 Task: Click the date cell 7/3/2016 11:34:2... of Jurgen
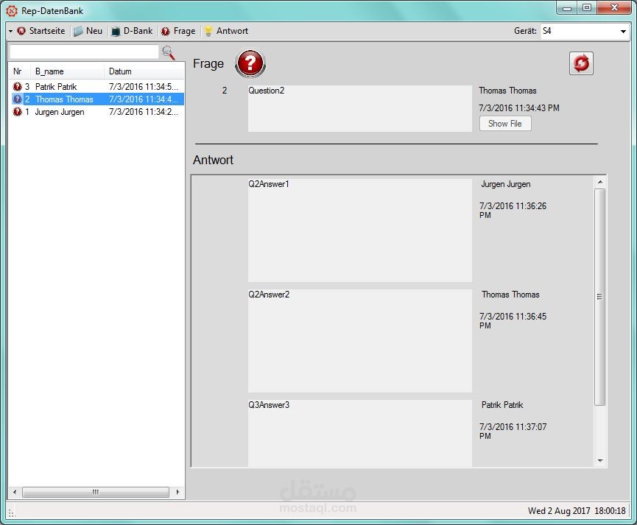[144, 112]
